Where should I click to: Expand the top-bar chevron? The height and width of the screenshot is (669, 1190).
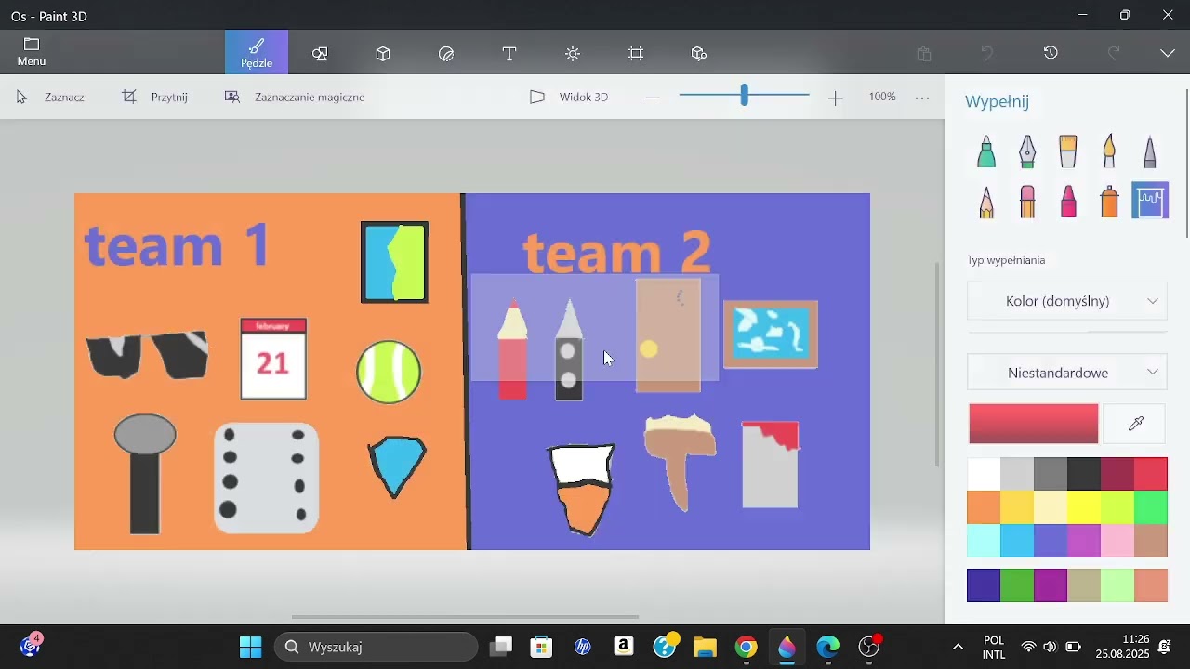tap(1169, 54)
